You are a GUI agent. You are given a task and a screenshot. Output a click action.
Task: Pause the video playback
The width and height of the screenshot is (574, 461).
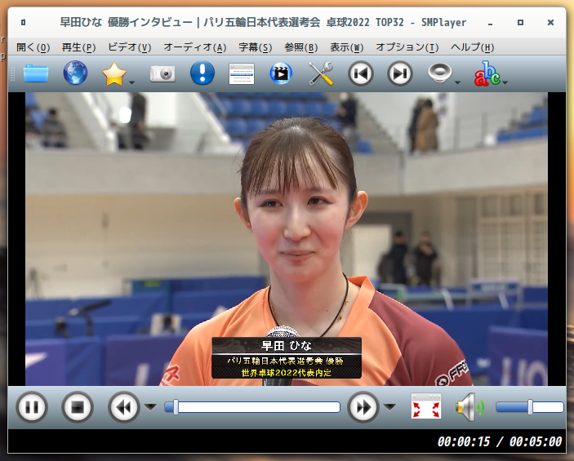click(x=32, y=407)
